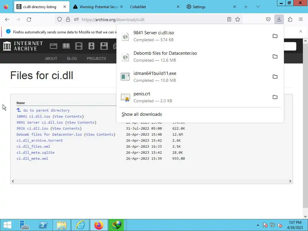308x231 pixels.
Task: Click Internet Download Manager taskbar icon
Action: click(x=117, y=225)
